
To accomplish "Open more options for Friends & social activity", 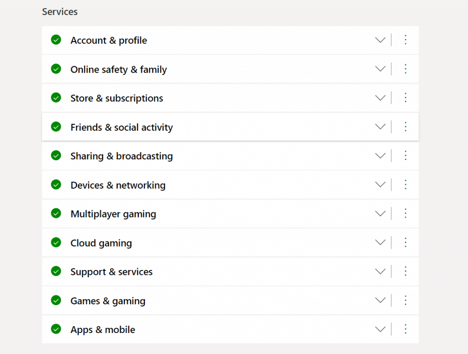I will (x=405, y=127).
